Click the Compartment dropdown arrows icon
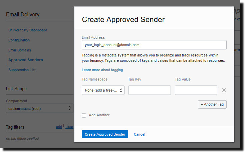Viewport: 245px width, 152px height. point(70,108)
